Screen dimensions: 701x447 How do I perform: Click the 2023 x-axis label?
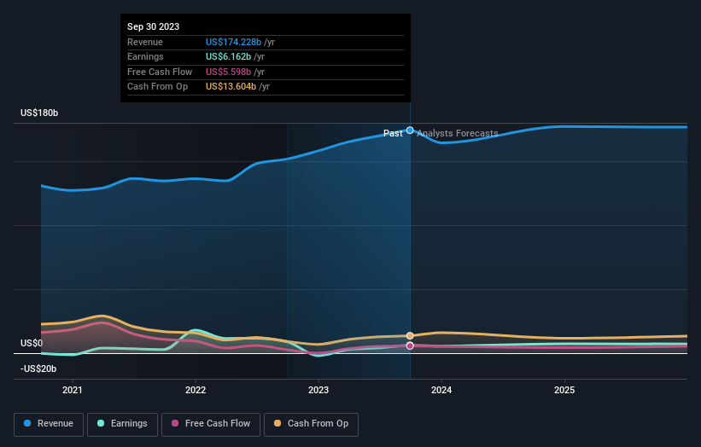click(318, 391)
